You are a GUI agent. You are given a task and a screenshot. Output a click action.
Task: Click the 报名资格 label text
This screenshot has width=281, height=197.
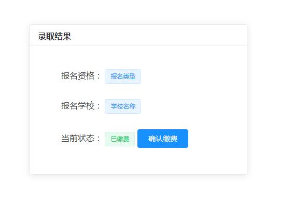click(78, 75)
